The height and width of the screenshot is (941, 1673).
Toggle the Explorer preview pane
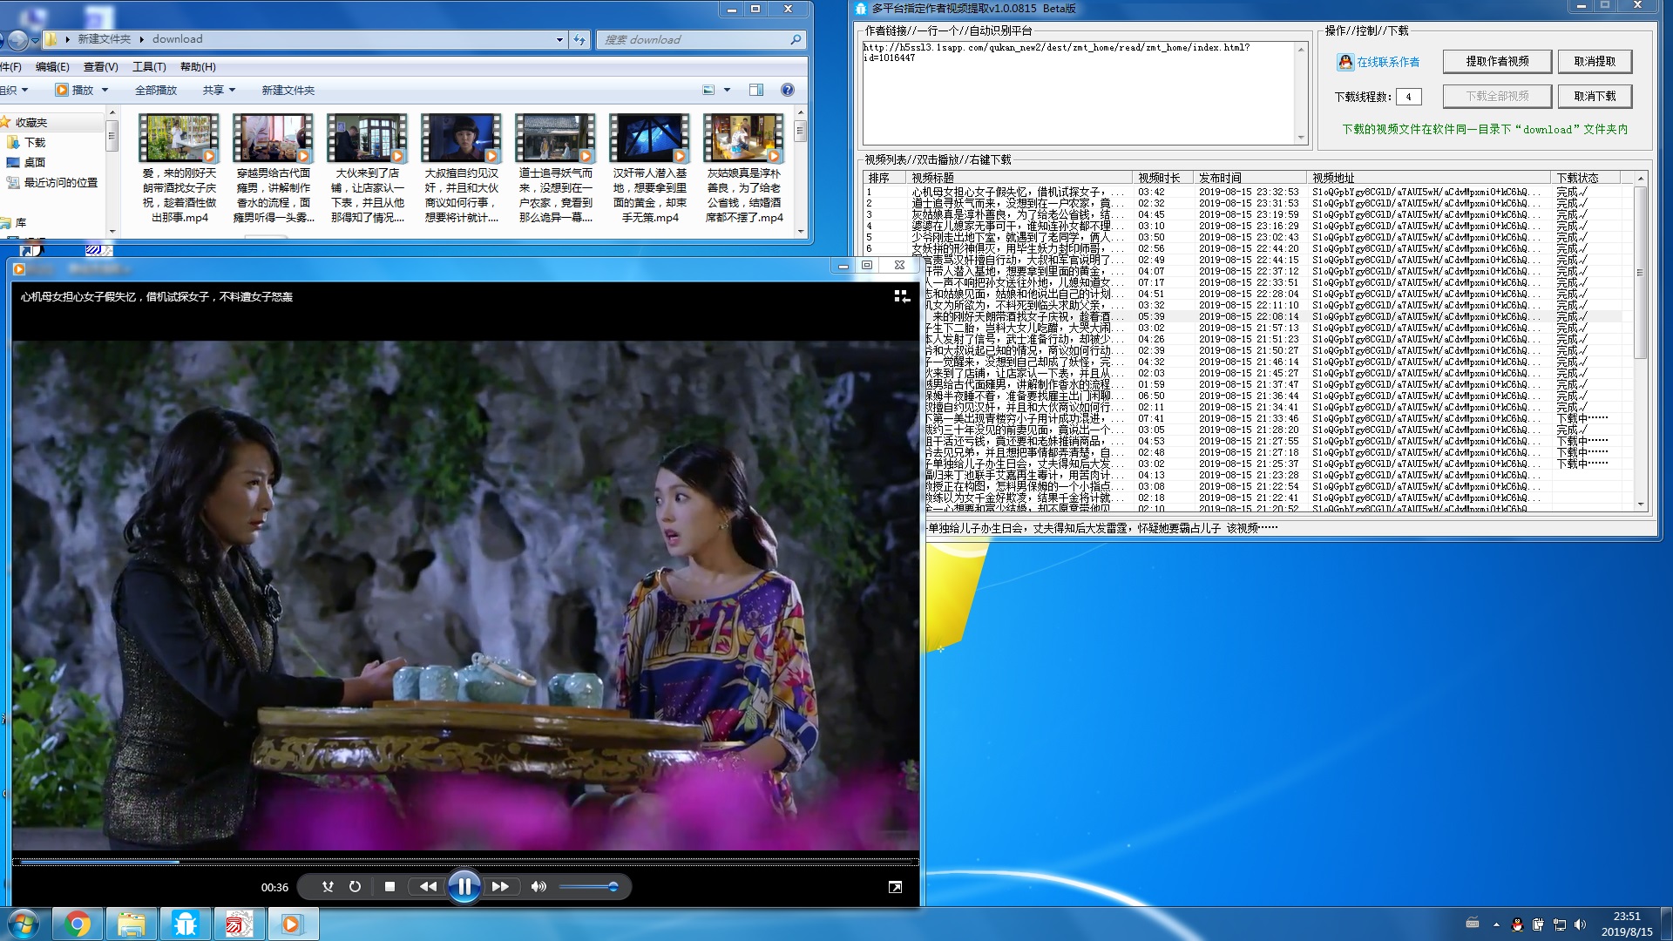pyautogui.click(x=756, y=90)
